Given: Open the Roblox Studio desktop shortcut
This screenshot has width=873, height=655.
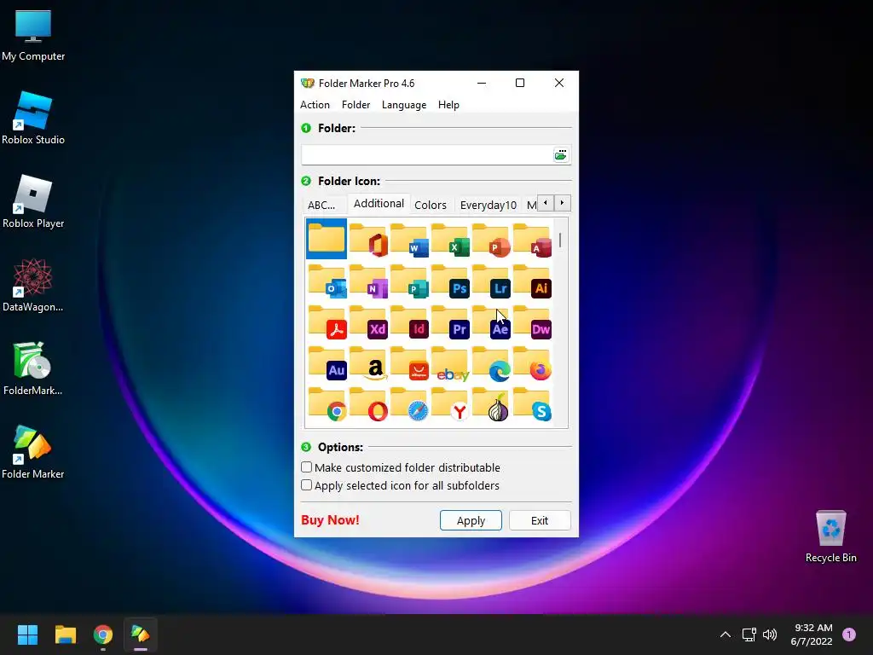Looking at the screenshot, I should (x=33, y=118).
